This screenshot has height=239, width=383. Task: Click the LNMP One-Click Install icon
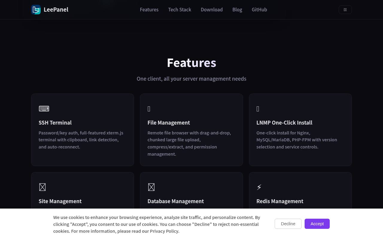click(258, 109)
